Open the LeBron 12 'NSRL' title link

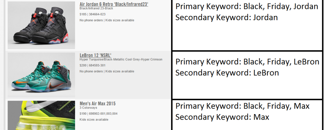[x=96, y=55]
